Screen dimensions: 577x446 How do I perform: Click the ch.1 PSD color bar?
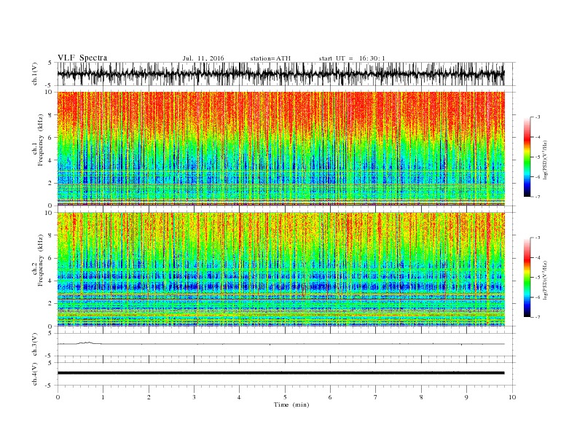[527, 157]
